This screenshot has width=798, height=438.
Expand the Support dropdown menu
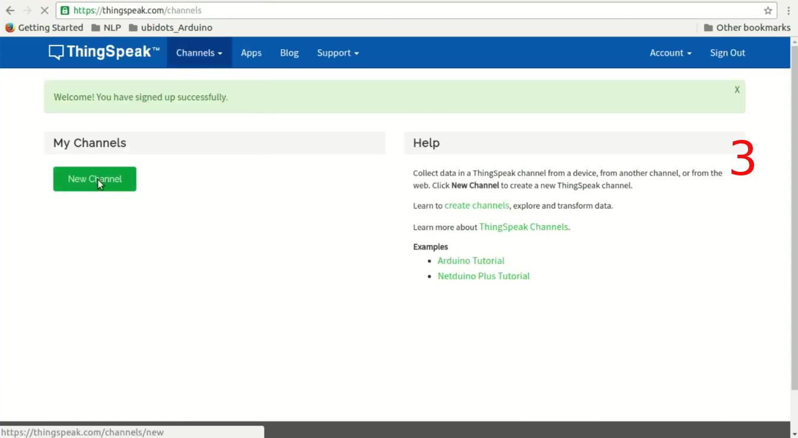338,53
